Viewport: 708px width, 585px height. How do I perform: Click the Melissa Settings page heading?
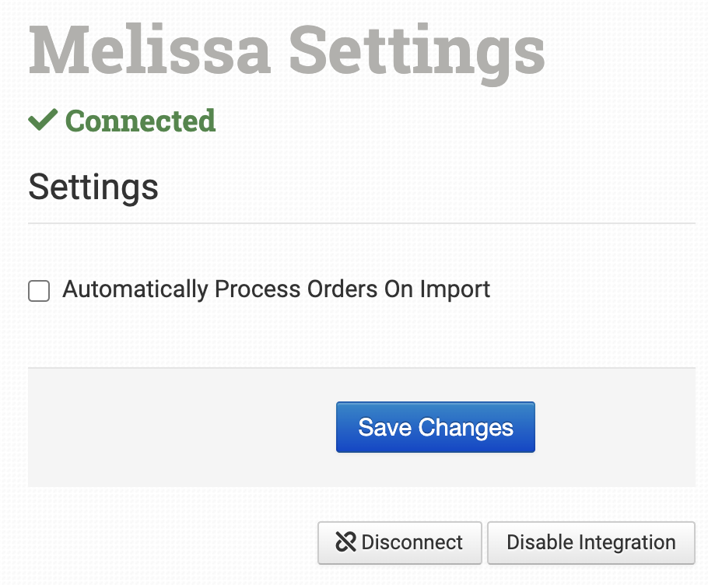[286, 51]
